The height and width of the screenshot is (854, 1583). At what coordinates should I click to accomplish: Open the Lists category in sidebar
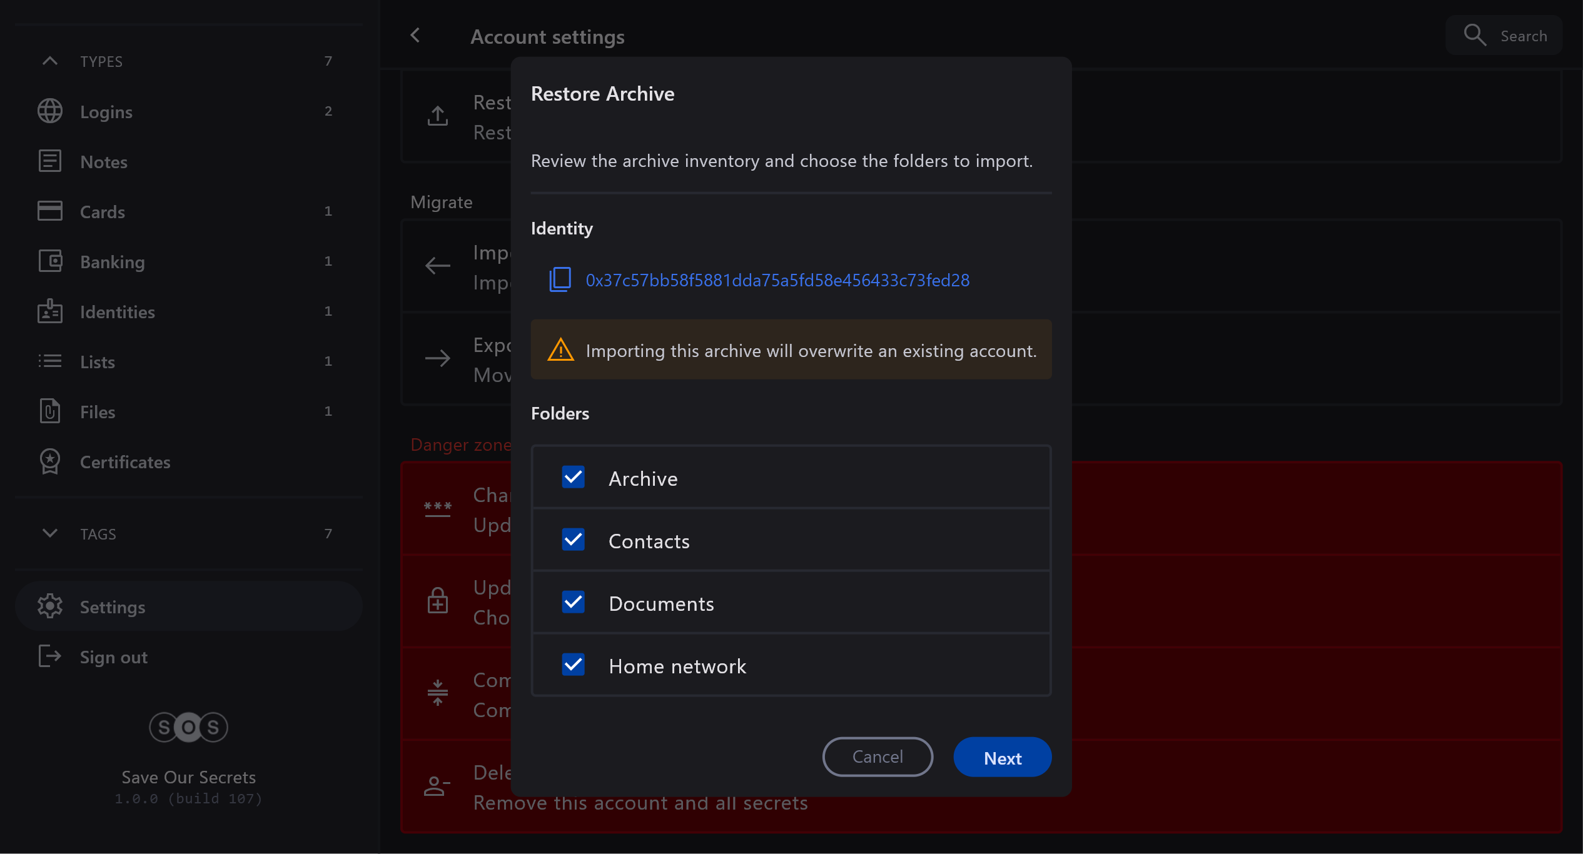(98, 362)
